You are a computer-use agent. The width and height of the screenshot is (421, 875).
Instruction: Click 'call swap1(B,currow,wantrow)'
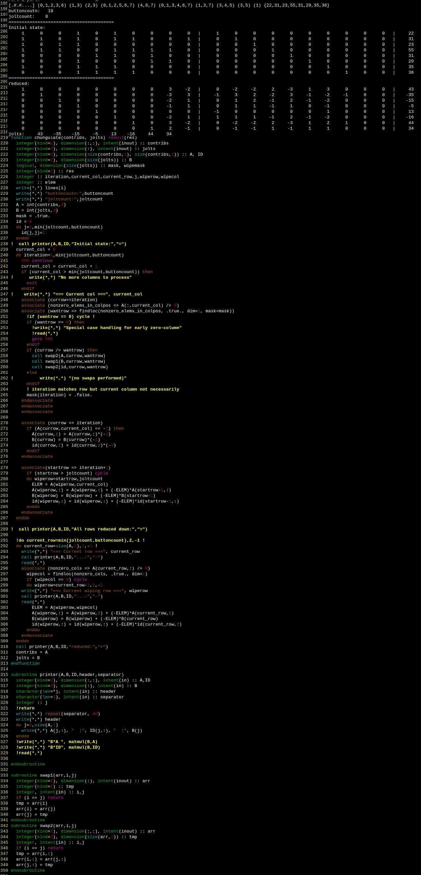(x=69, y=361)
